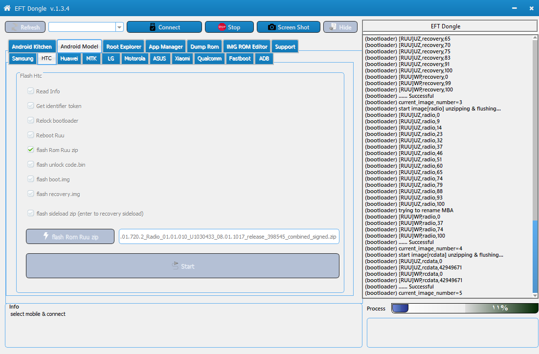Select the ASUS brand tab
539x354 pixels.
(x=159, y=58)
